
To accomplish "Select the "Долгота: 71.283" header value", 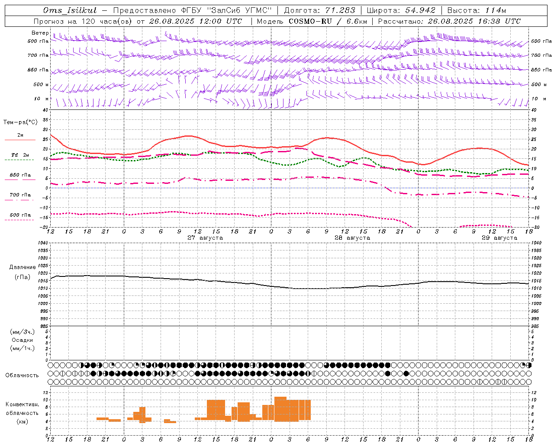I will [x=319, y=10].
